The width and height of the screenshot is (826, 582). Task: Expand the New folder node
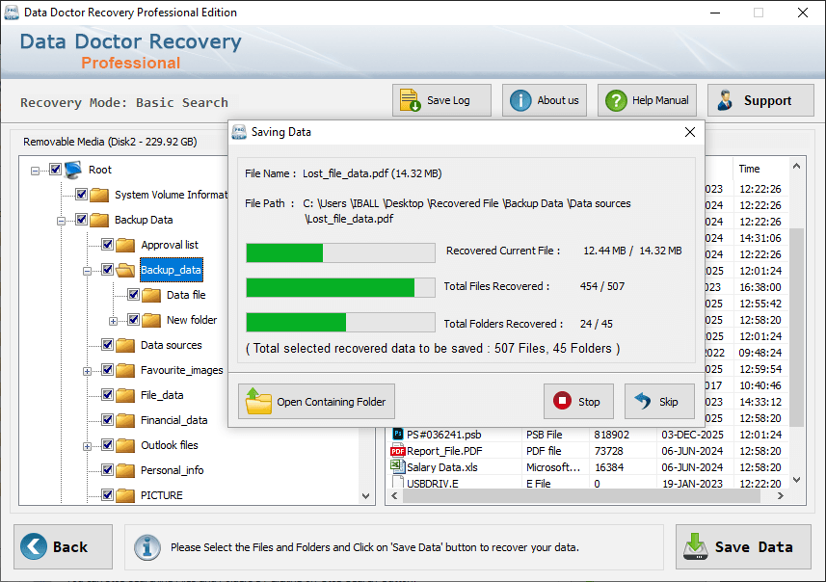113,321
